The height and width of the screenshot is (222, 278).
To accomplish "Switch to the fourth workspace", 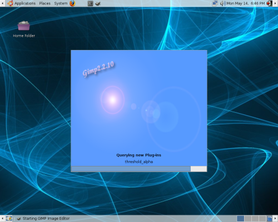I will 262,219.
